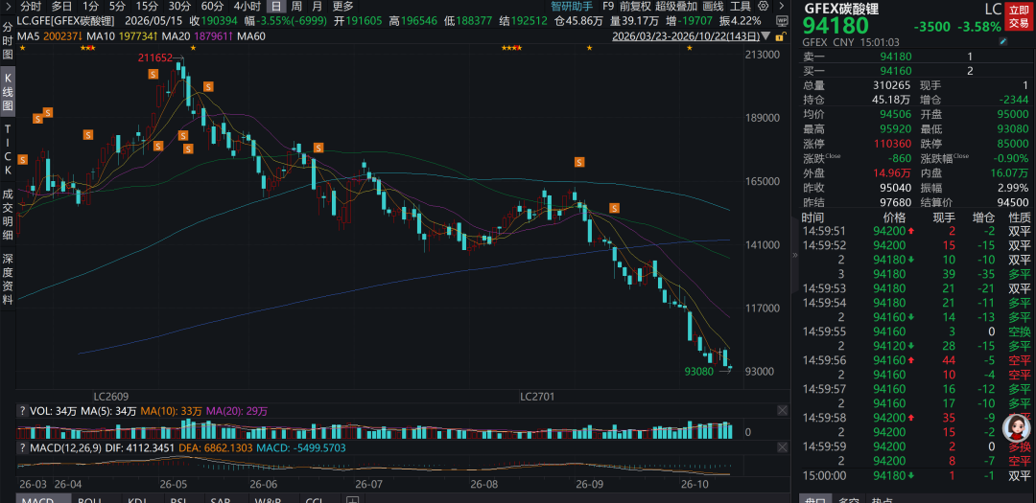Select the 日 daily timeframe
Image resolution: width=1036 pixels, height=503 pixels.
276,7
